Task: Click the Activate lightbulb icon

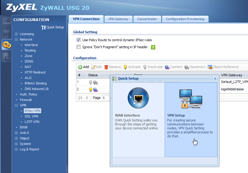Action: 126,67
